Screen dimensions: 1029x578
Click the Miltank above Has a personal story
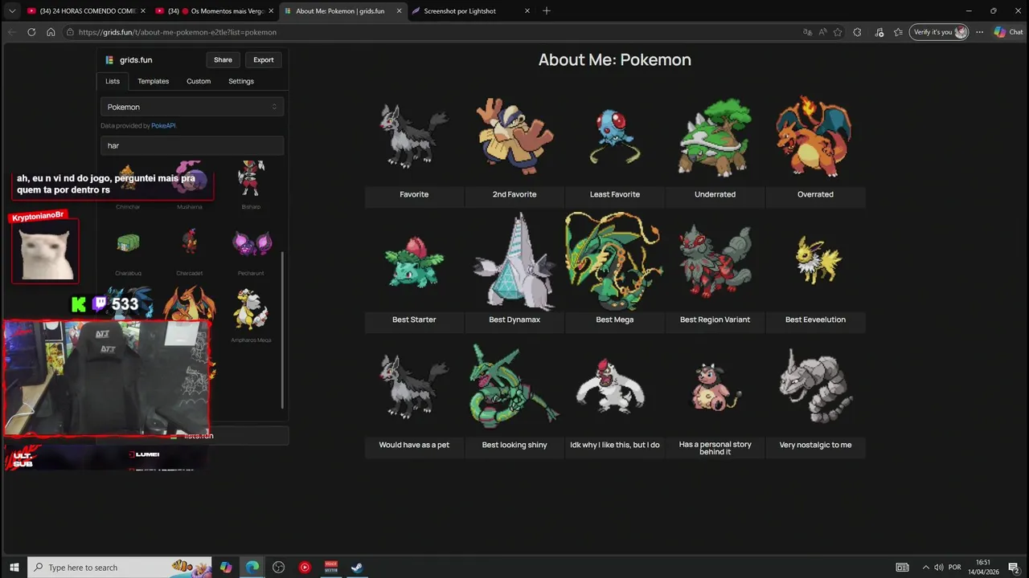(x=715, y=388)
